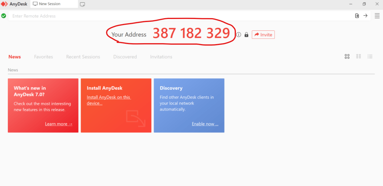Image resolution: width=383 pixels, height=186 pixels.
Task: Switch to list view
Action: click(370, 56)
